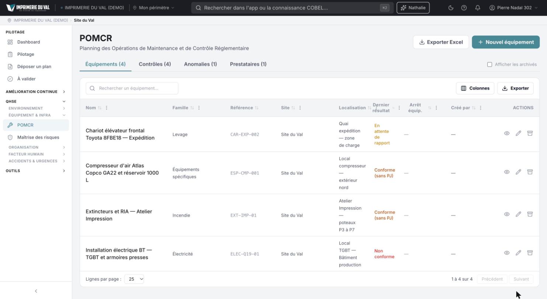Enable Afficher les archivés checkbox
Image resolution: width=547 pixels, height=299 pixels.
[489, 64]
